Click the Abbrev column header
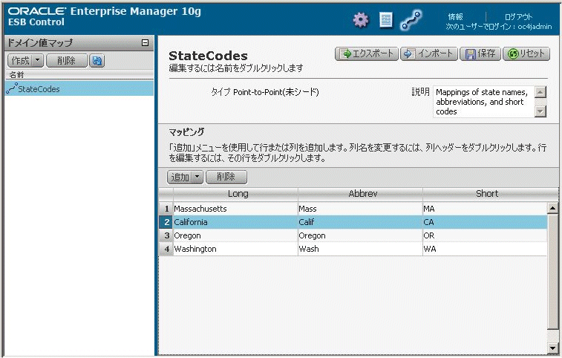The image size is (562, 358). pos(360,194)
